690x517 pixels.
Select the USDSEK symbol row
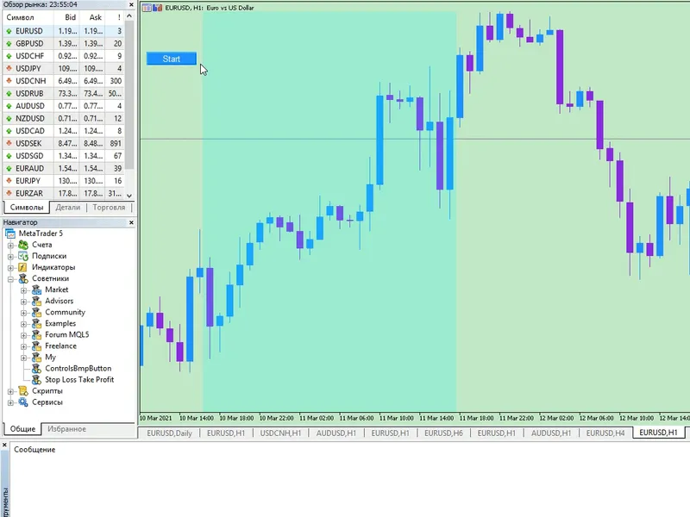click(64, 143)
